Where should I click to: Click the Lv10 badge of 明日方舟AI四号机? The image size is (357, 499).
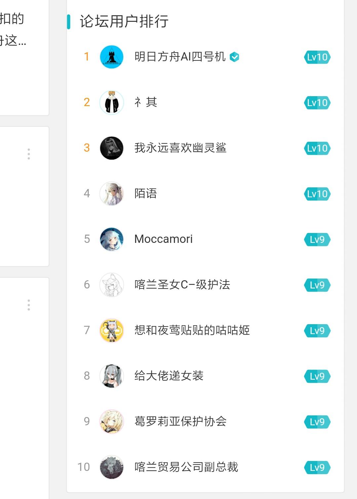[317, 57]
